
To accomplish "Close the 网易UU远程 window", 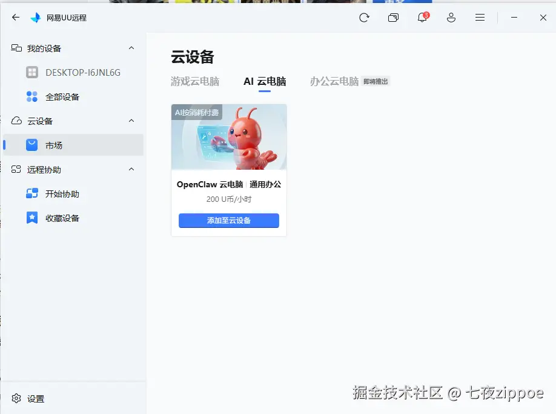I will tap(543, 18).
